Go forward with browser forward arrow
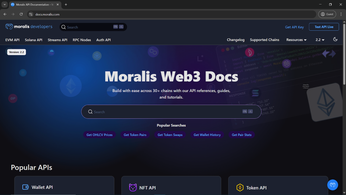 tap(13, 14)
